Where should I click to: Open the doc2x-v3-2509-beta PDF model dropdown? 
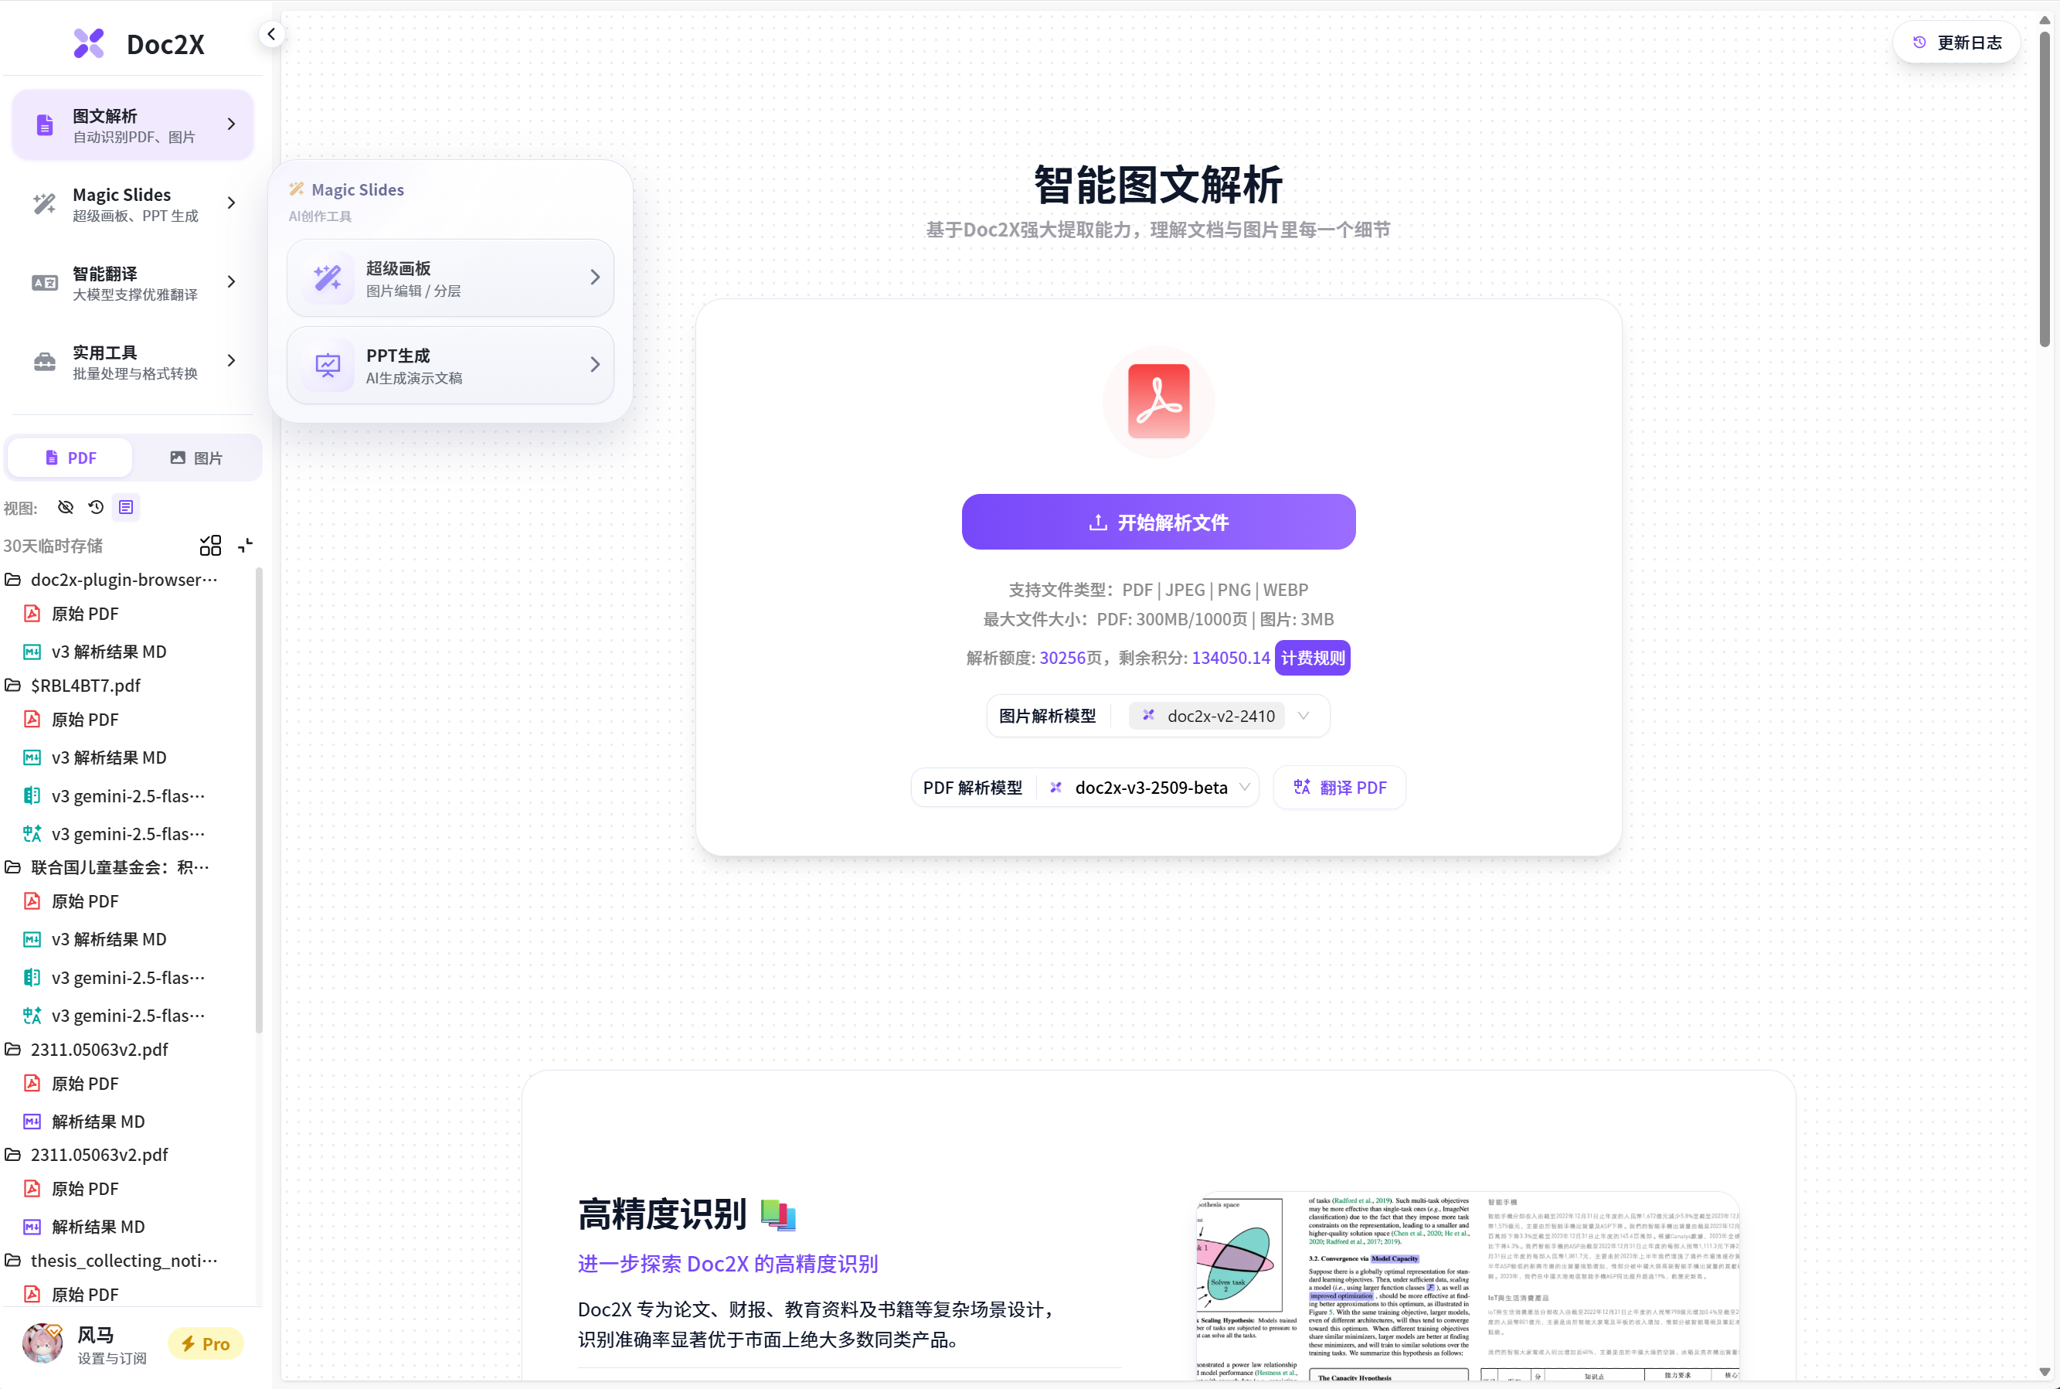click(1147, 787)
